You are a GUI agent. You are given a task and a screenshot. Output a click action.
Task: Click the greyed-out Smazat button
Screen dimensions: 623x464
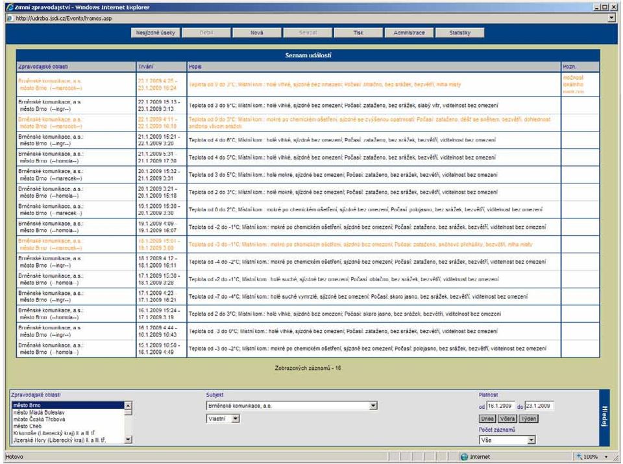click(x=308, y=33)
